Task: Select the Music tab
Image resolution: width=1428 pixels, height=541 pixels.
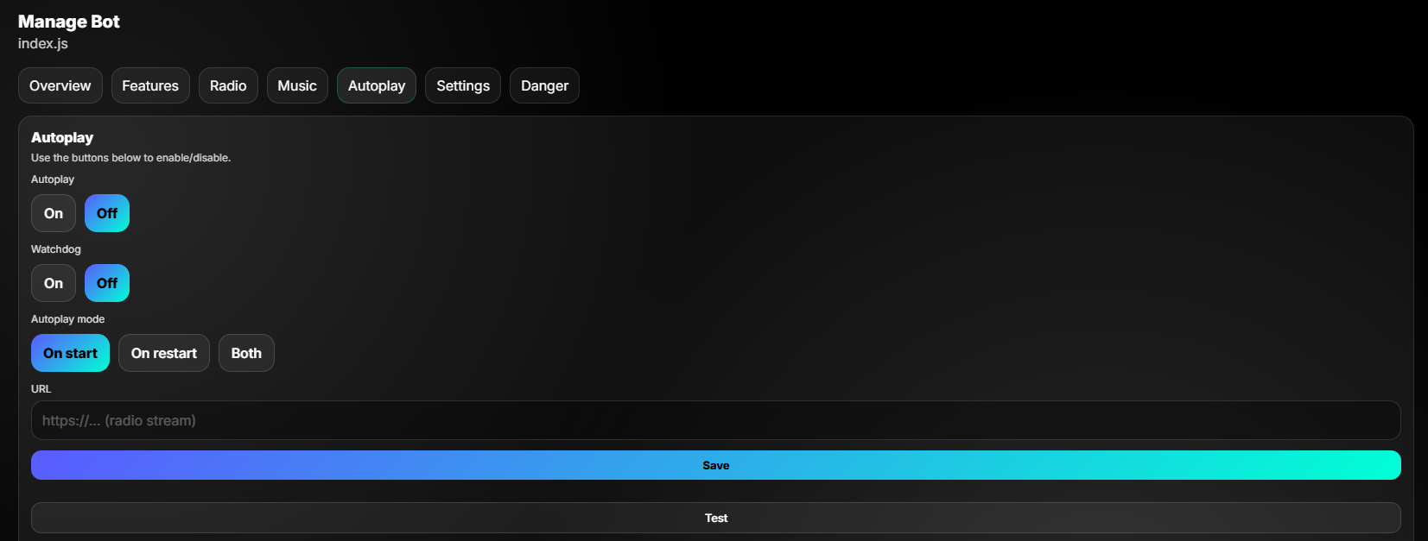Action: (297, 85)
